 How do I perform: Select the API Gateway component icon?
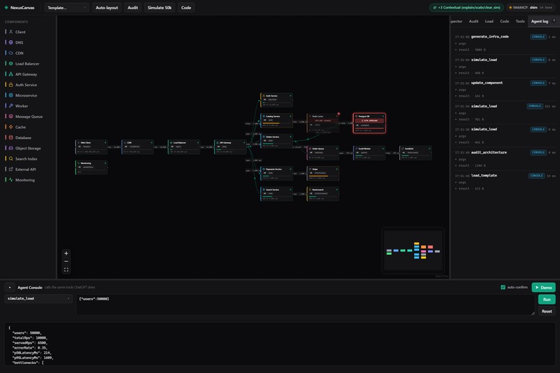click(x=10, y=74)
